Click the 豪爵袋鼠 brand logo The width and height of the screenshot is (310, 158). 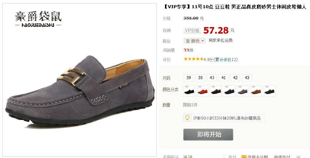tap(38, 19)
